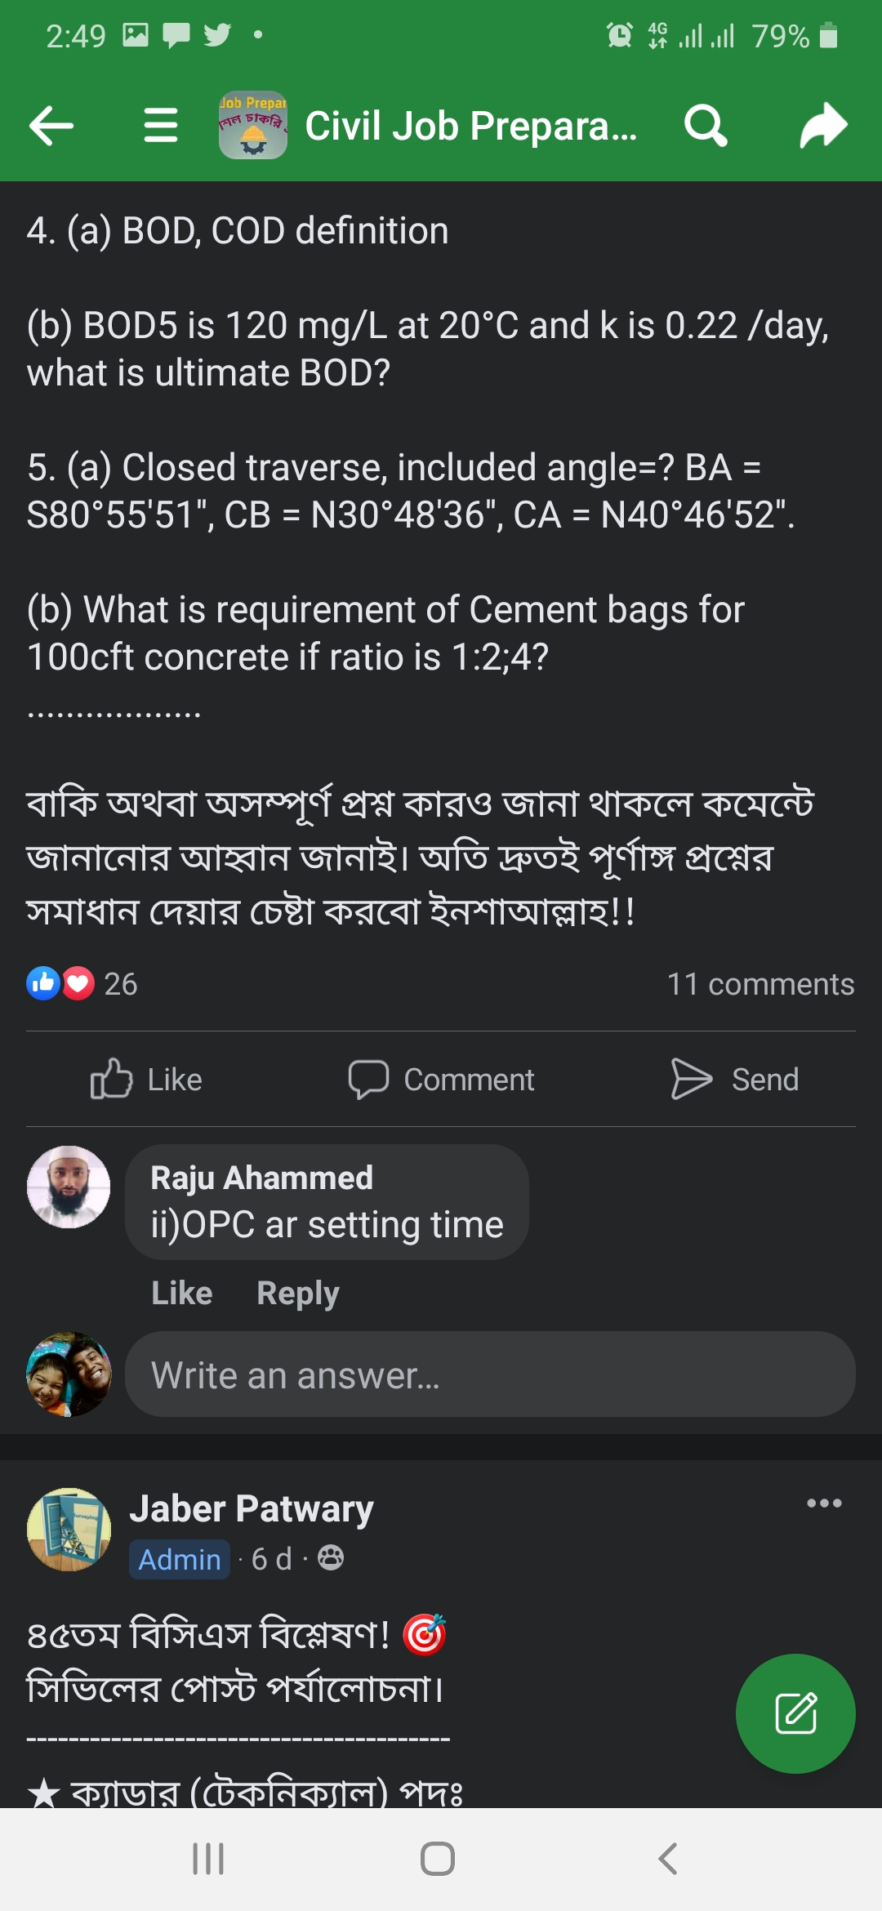Viewport: 882px width, 1911px height.
Task: Like the post with thumbs-up button
Action: coord(147,1079)
